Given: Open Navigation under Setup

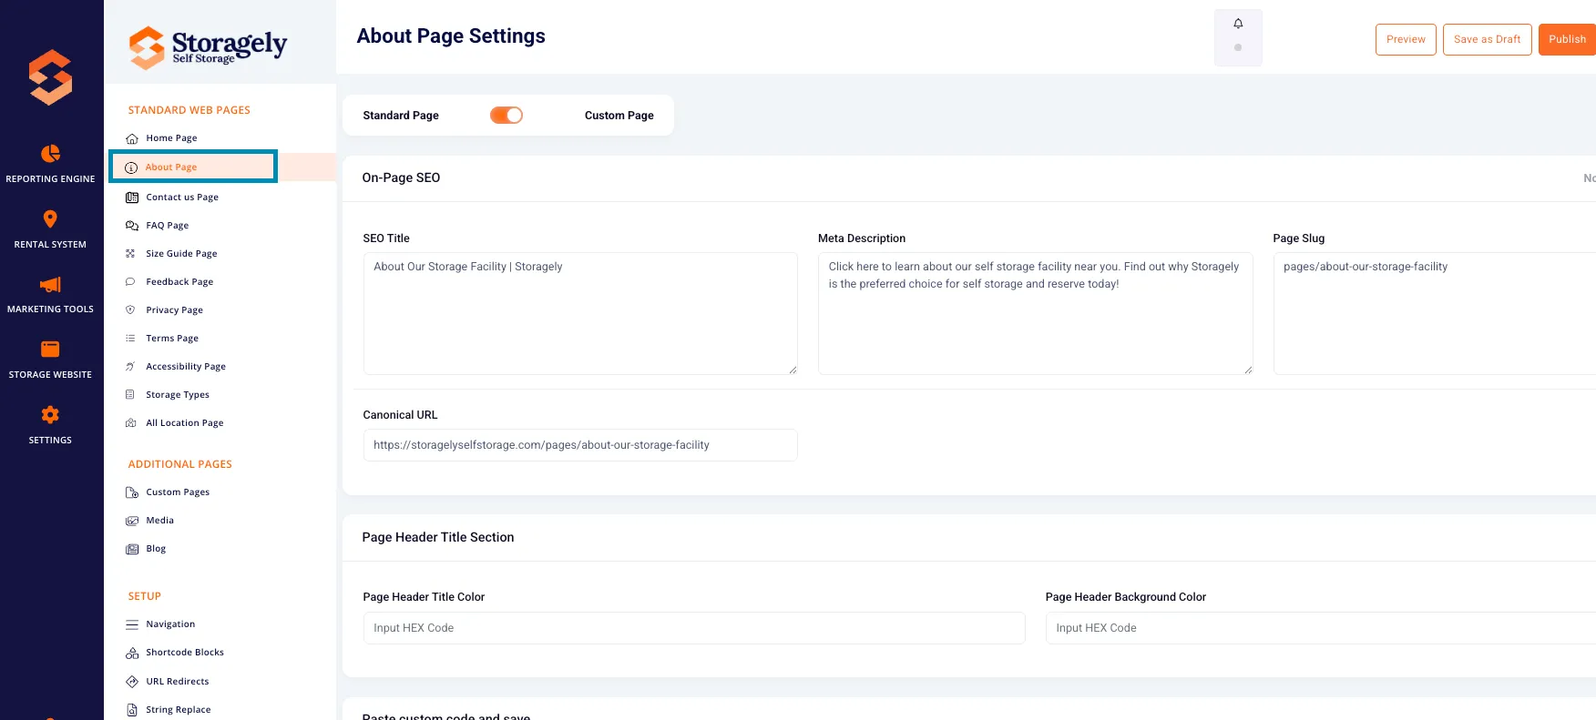Looking at the screenshot, I should tap(170, 624).
